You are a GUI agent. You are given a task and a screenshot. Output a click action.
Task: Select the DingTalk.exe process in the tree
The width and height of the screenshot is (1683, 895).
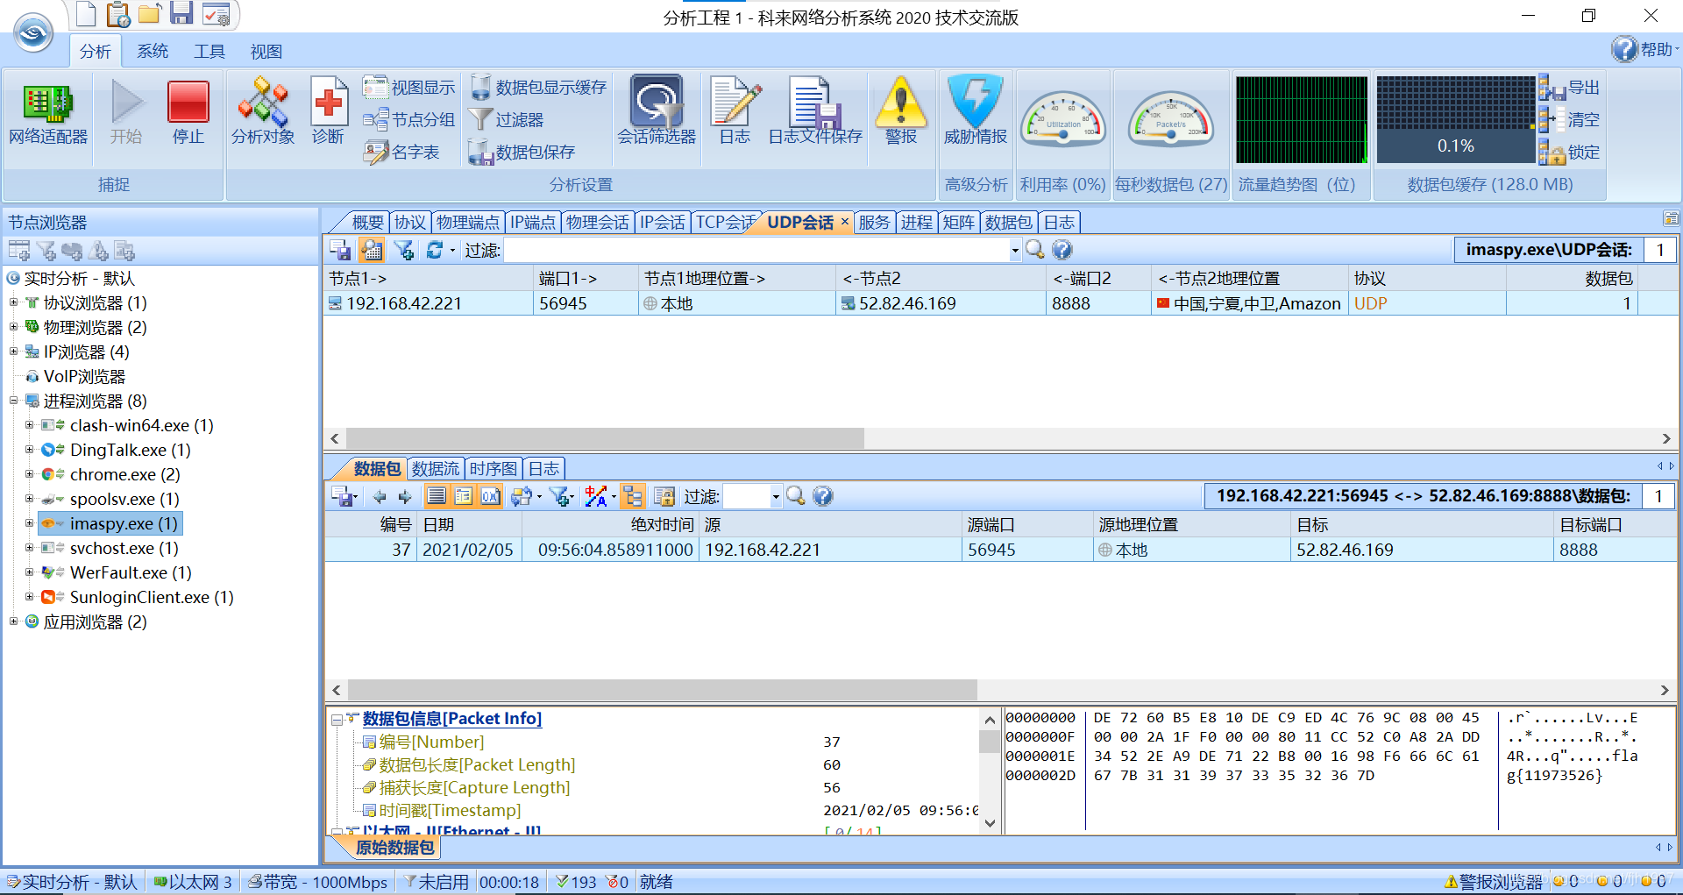pyautogui.click(x=131, y=450)
